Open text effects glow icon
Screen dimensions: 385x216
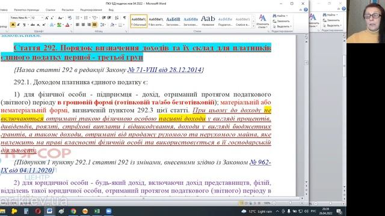point(52,25)
